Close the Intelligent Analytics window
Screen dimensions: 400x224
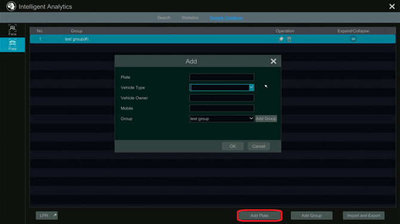[392, 7]
